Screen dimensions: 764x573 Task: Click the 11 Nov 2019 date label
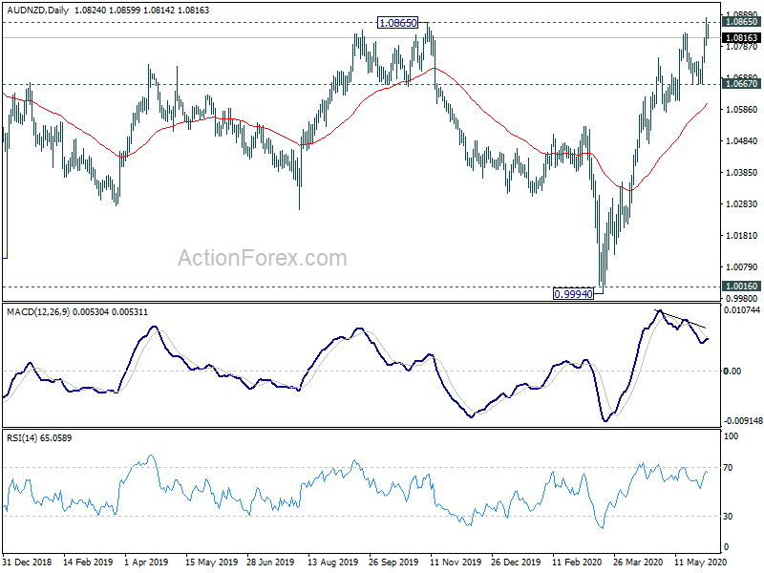coord(456,562)
